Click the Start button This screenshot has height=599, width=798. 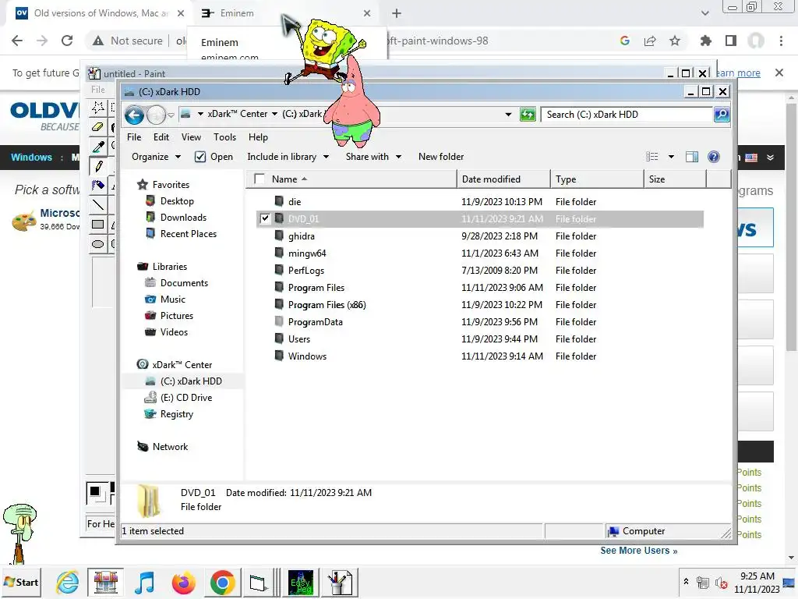22,582
